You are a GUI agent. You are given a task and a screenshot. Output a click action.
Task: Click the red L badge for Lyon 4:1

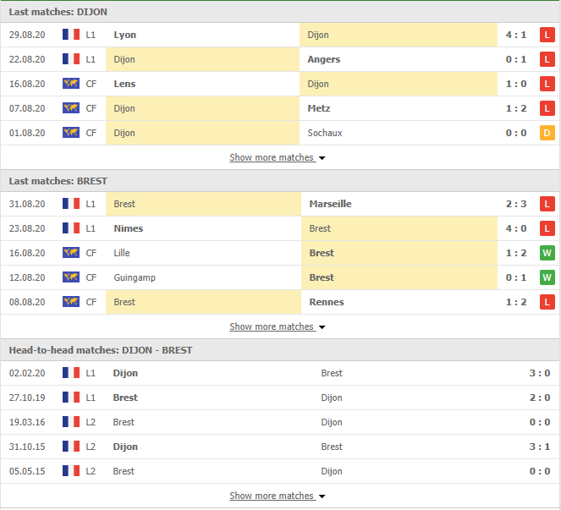(547, 35)
